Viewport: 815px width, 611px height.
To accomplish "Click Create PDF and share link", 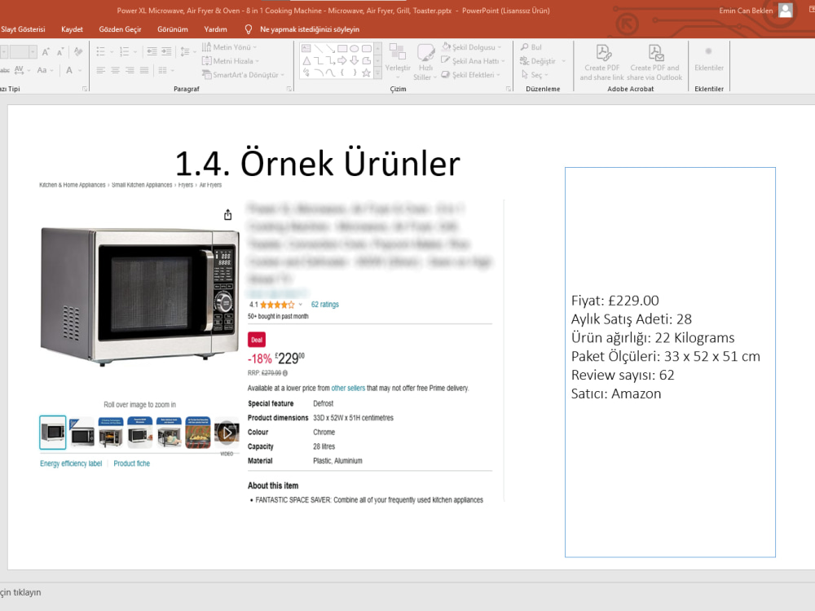I will coord(602,62).
